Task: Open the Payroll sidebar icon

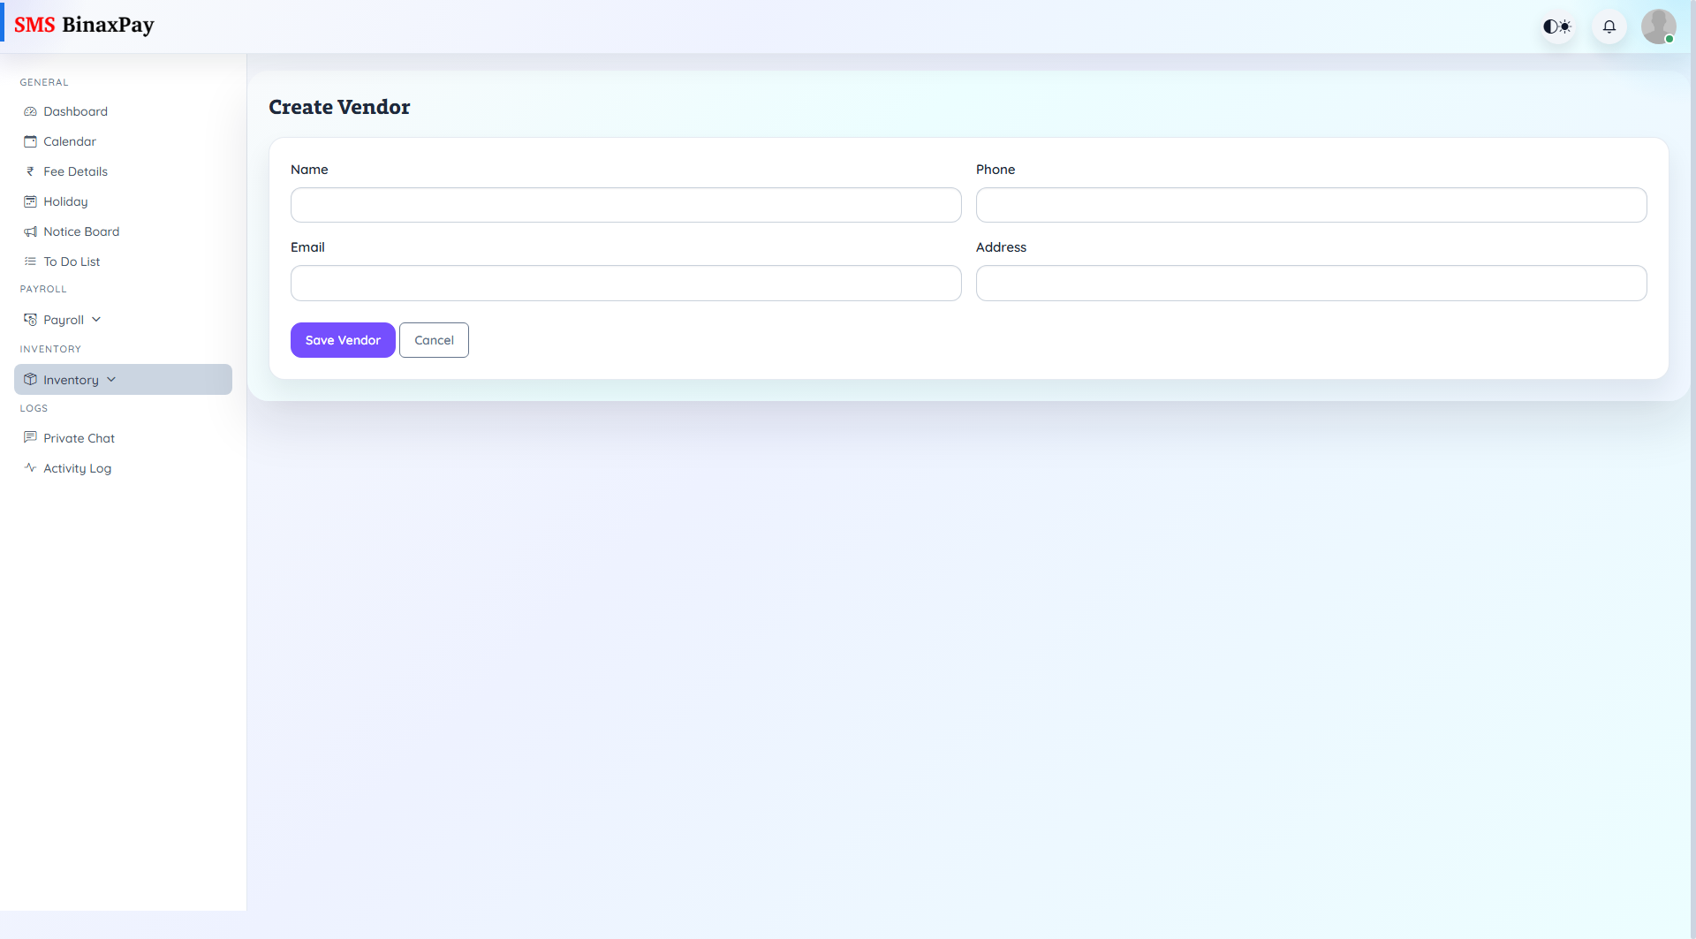Action: [x=31, y=319]
